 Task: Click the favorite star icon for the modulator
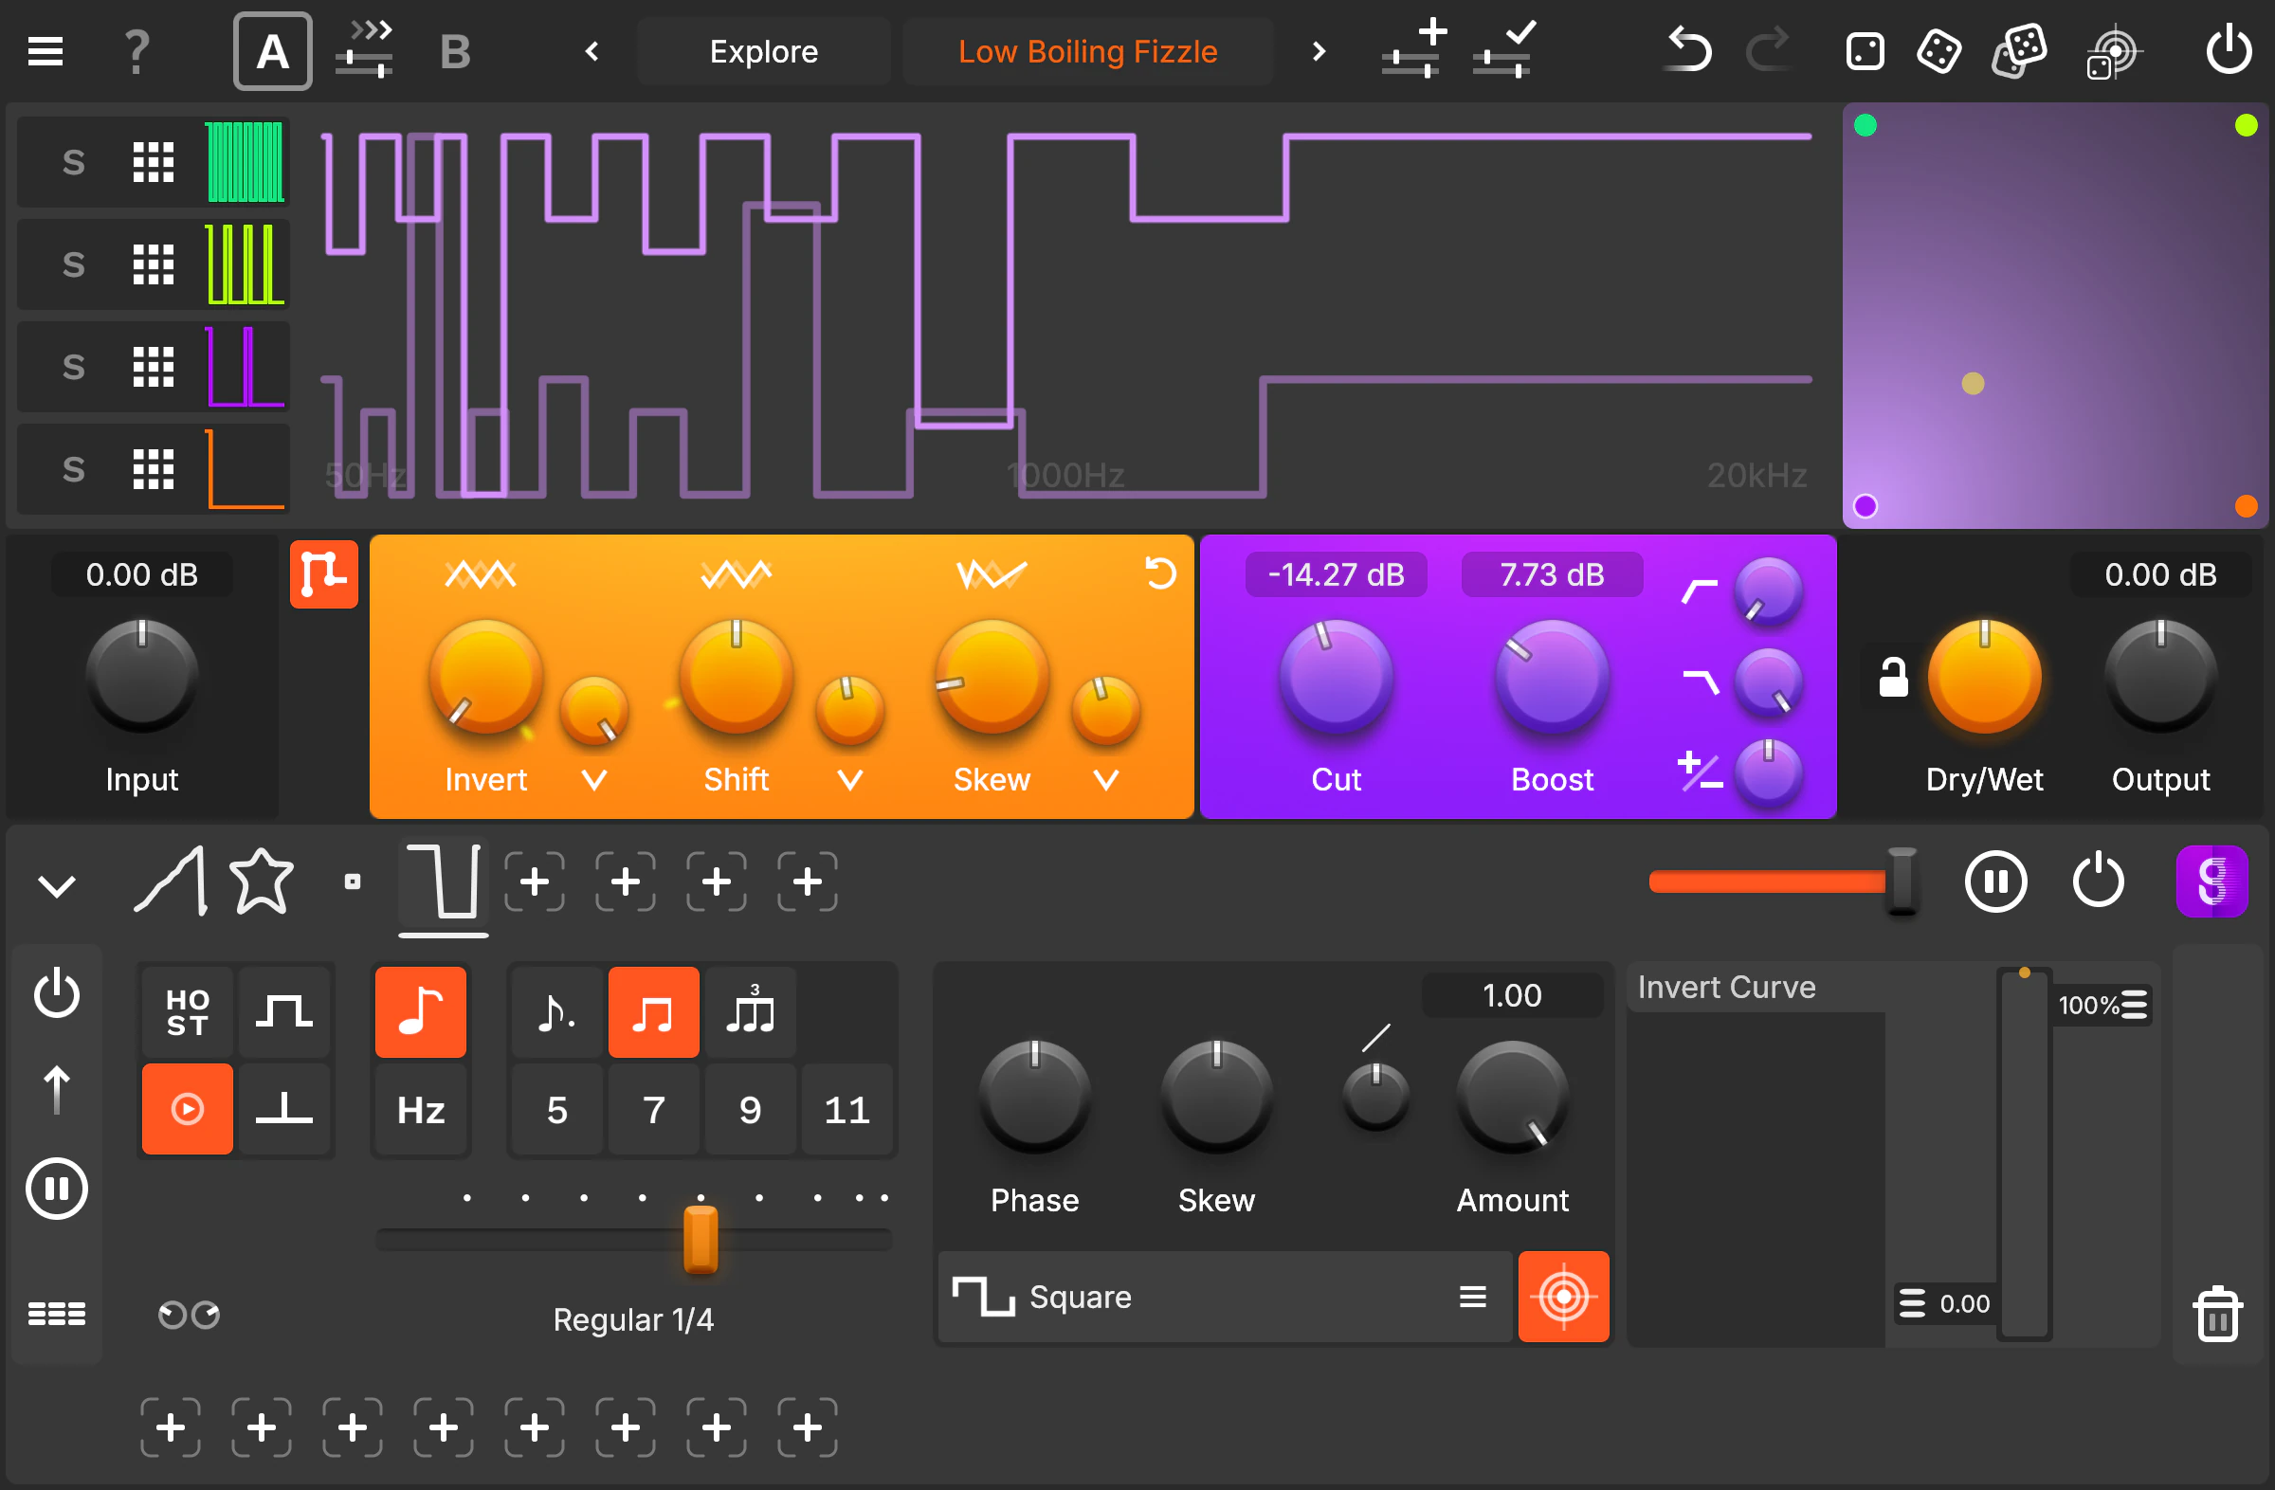(x=260, y=881)
